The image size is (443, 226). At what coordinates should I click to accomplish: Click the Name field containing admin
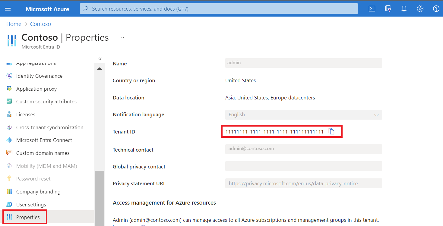(x=304, y=63)
